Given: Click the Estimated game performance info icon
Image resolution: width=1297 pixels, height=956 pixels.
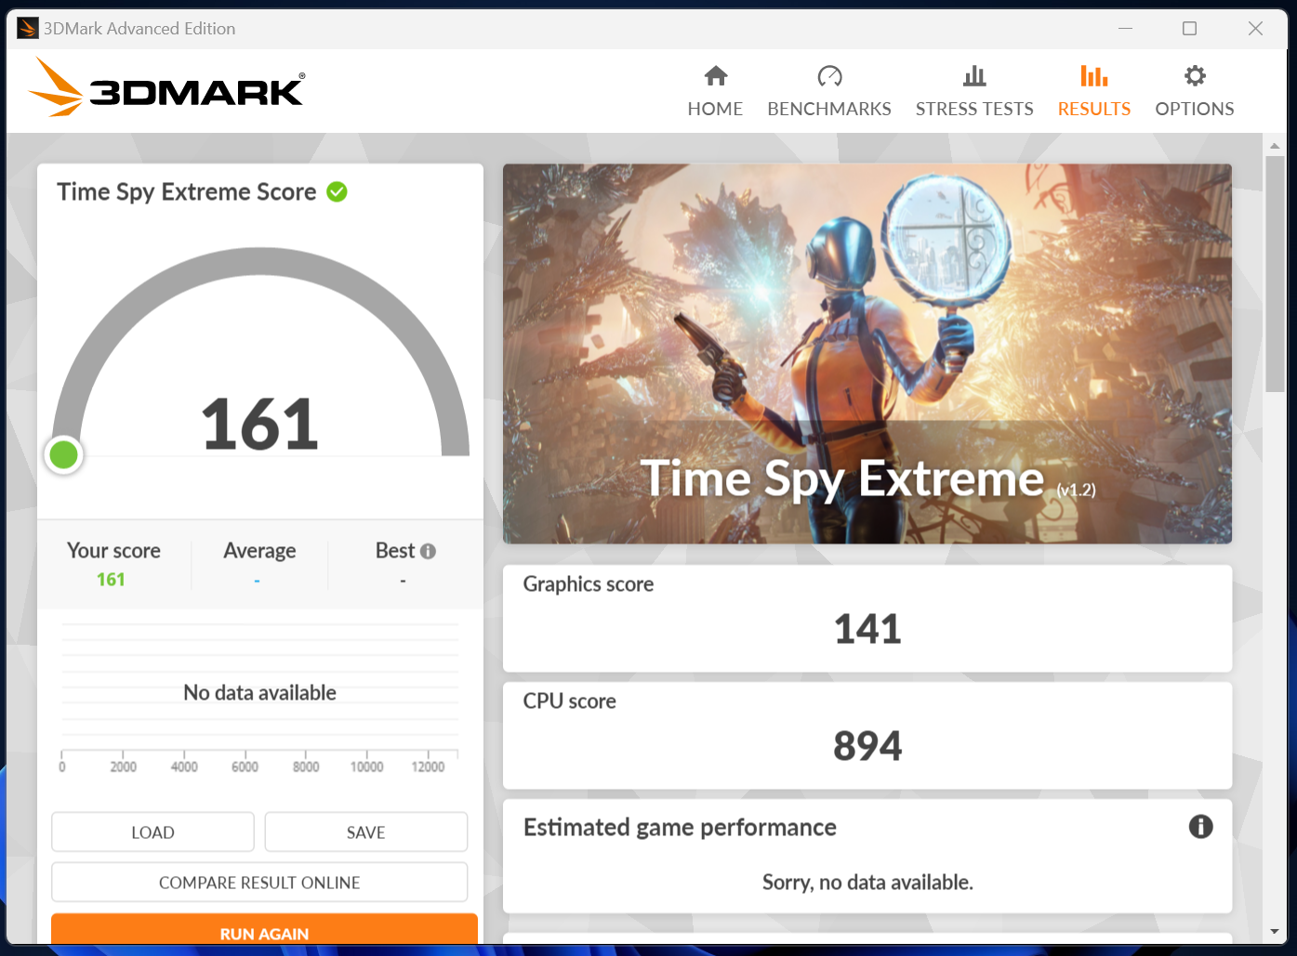Looking at the screenshot, I should point(1200,826).
